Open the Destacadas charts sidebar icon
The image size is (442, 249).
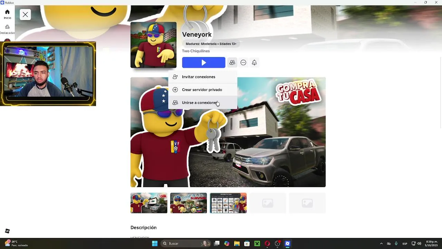[x=7, y=29]
